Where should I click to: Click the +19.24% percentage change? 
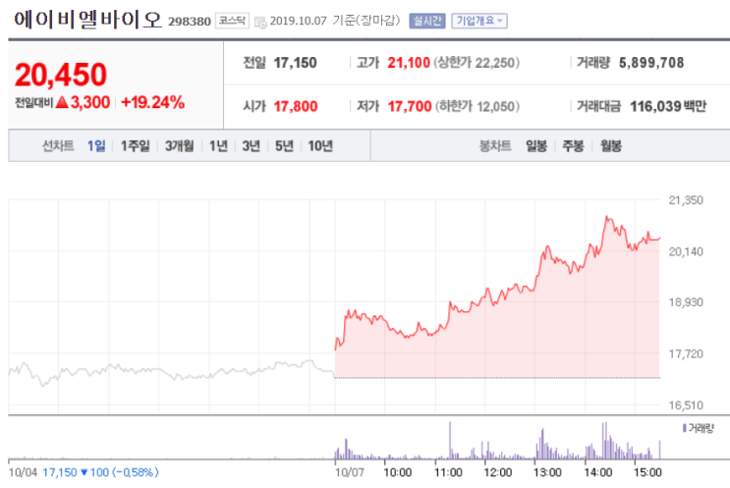point(152,102)
